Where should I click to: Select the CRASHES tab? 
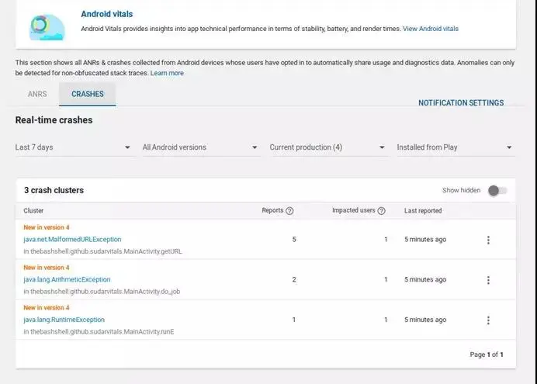pyautogui.click(x=88, y=95)
